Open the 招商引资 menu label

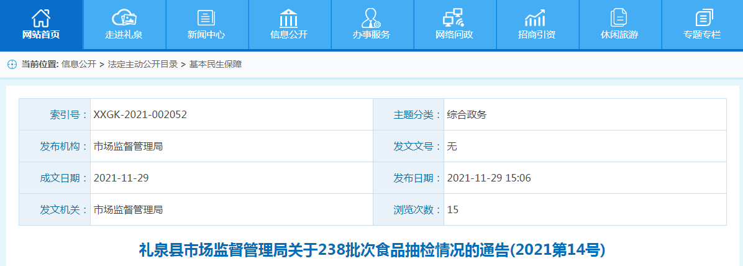pyautogui.click(x=536, y=35)
